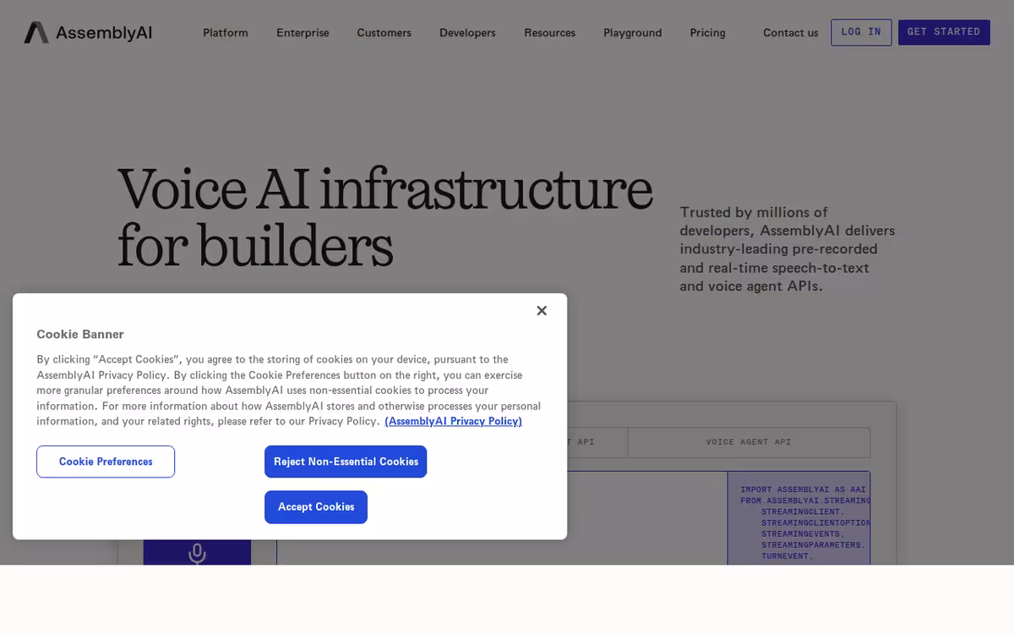1014x634 pixels.
Task: Open the Resources menu
Action: point(549,33)
